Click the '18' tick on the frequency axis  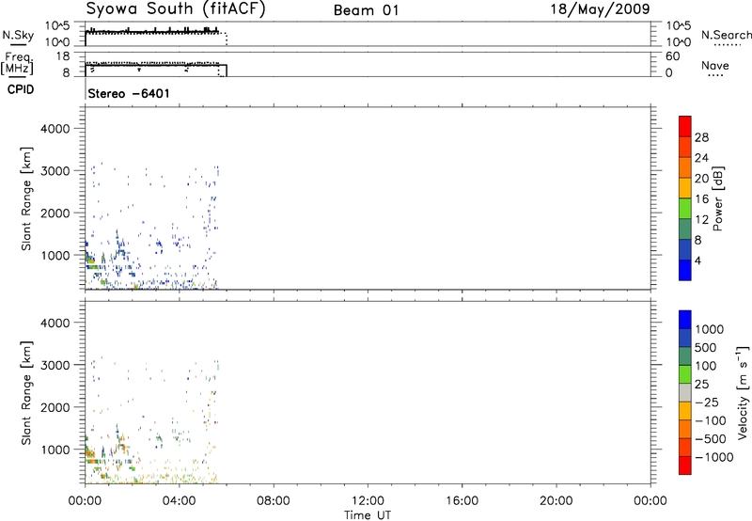[63, 56]
